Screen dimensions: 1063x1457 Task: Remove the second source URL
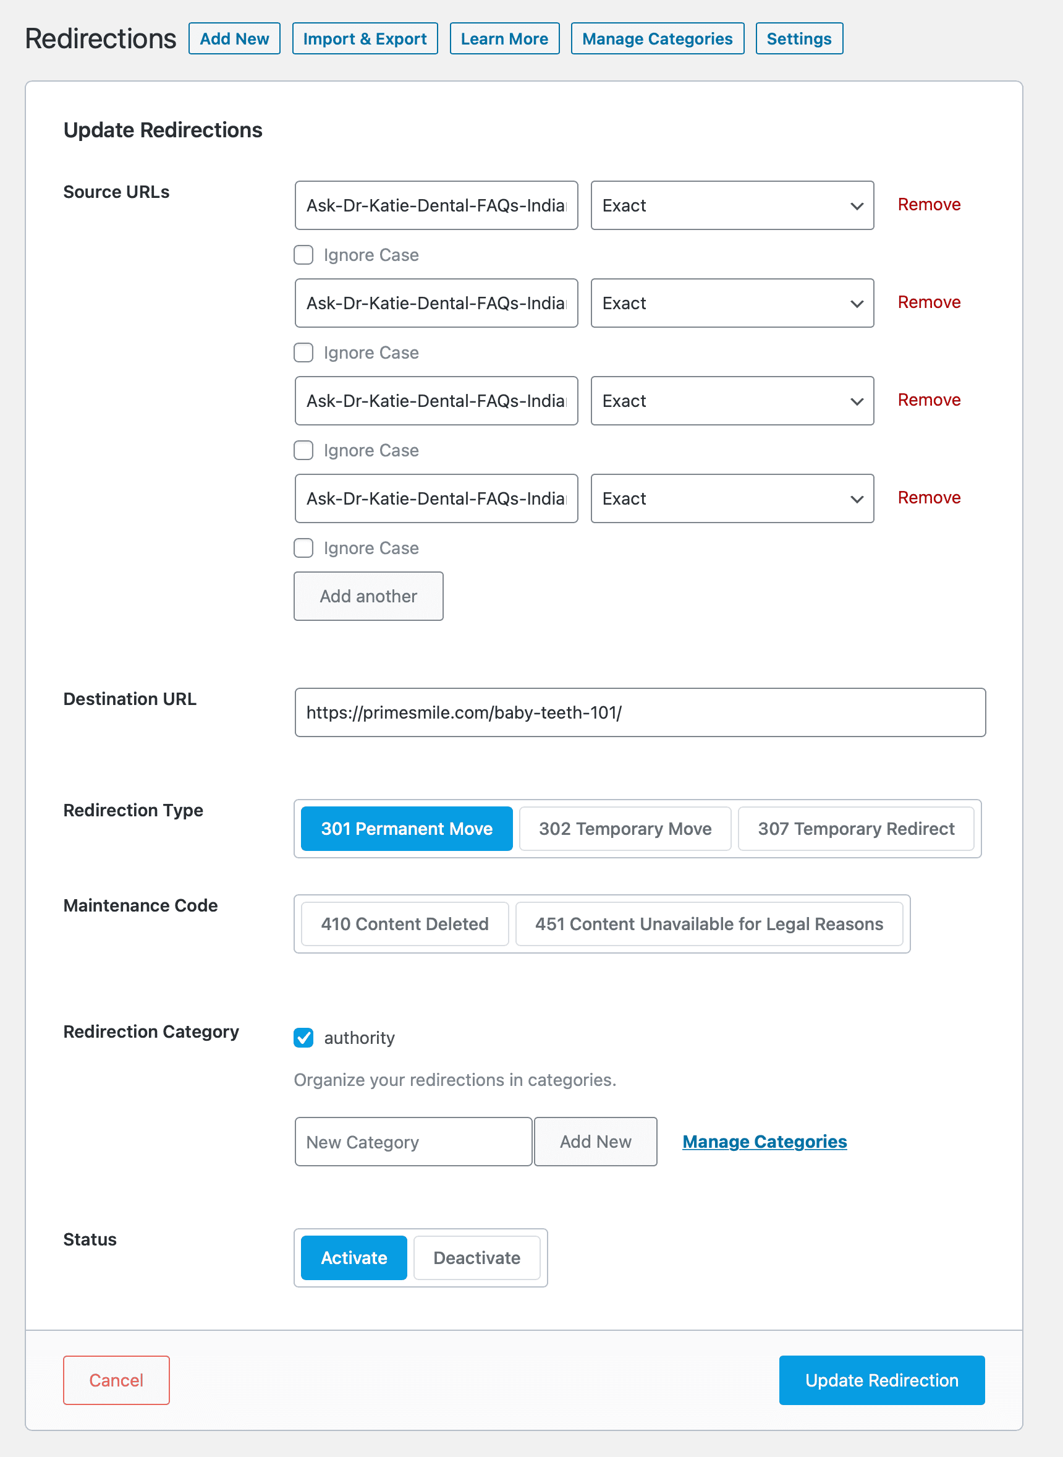coord(928,302)
